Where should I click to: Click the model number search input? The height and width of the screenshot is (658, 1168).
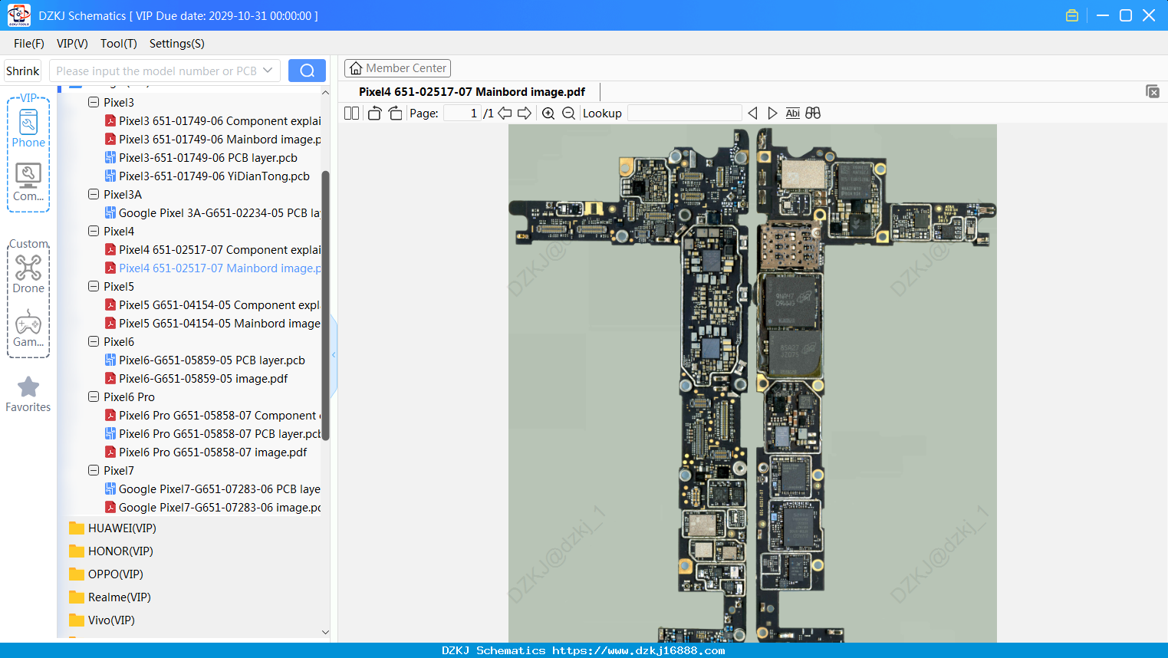click(165, 71)
